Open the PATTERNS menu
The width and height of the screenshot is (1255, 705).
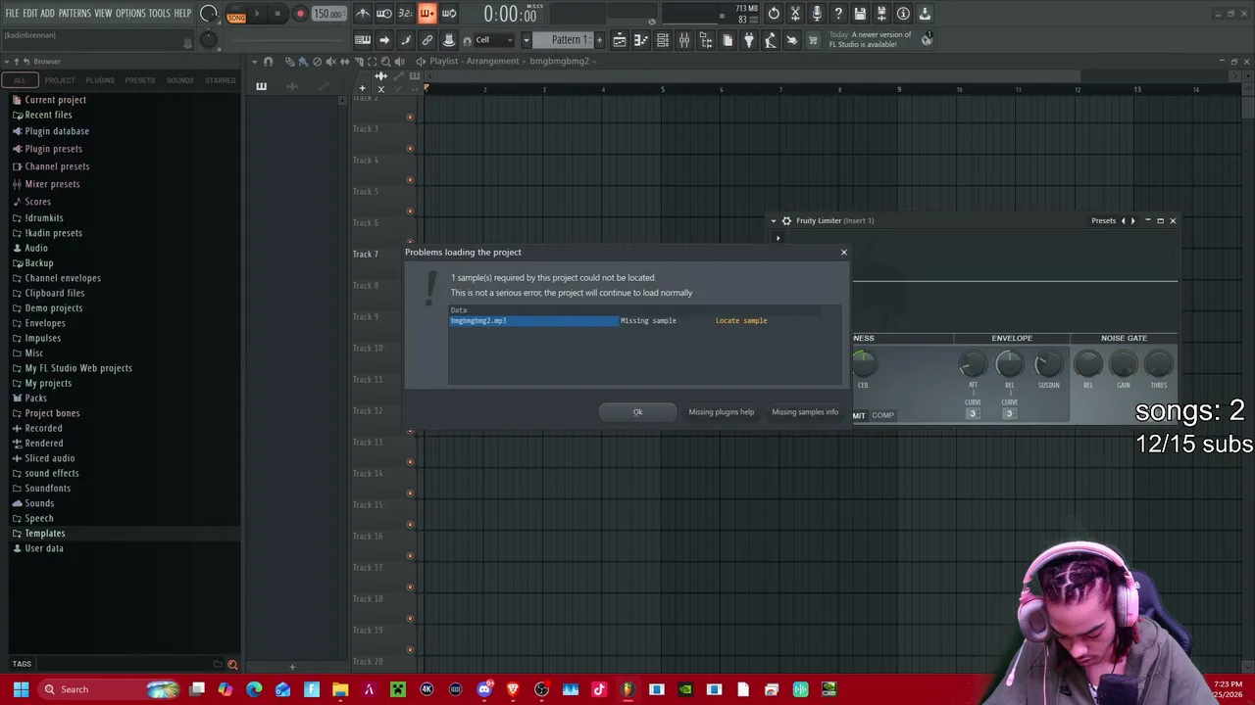tap(75, 14)
